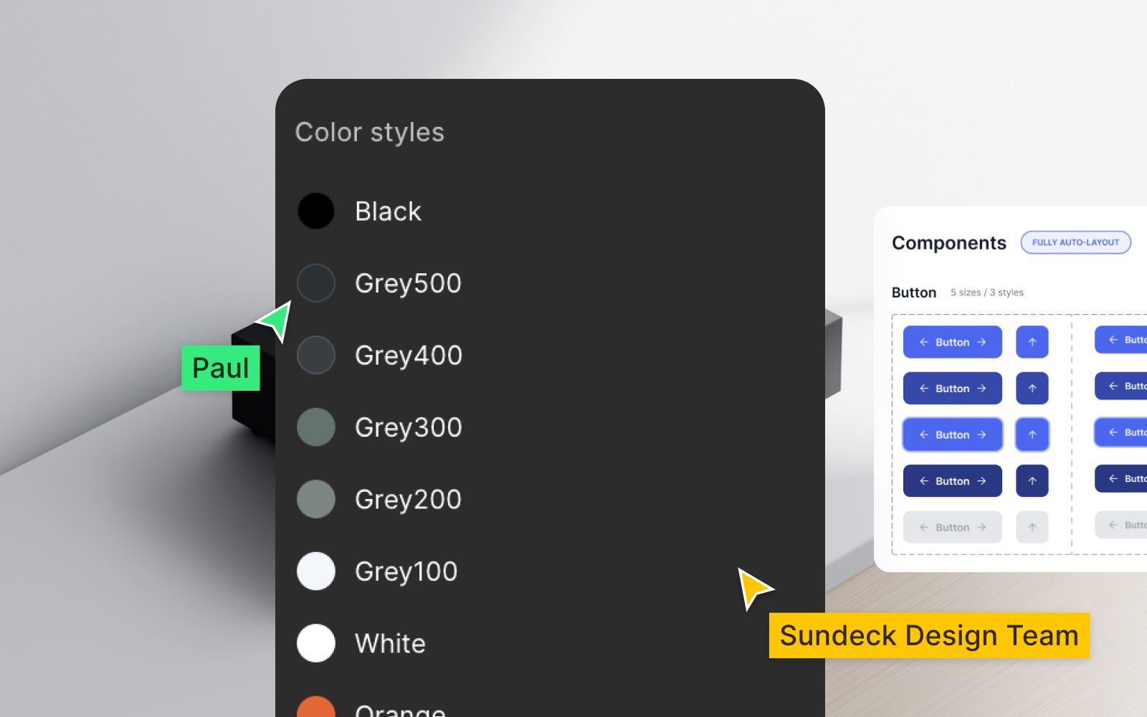This screenshot has width=1147, height=717.
Task: Choose the Grey300 color swatch
Action: (316, 427)
